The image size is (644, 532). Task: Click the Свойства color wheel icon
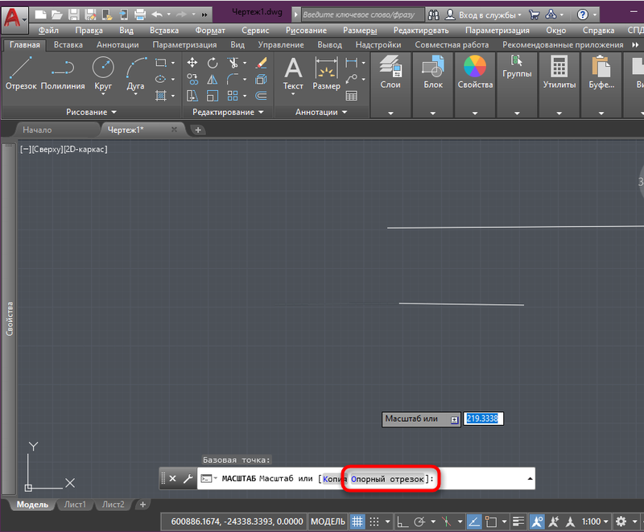pos(475,72)
